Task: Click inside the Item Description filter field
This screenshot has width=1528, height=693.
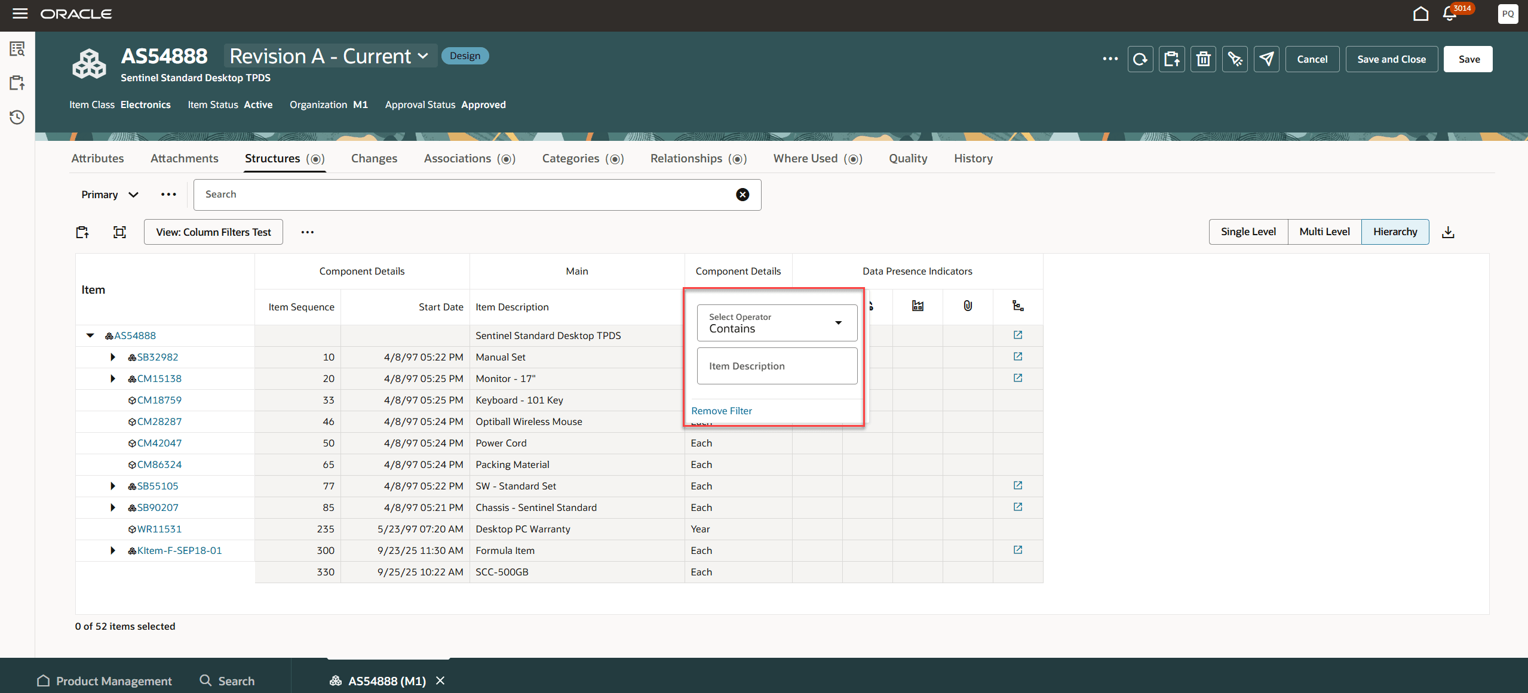Action: (x=776, y=365)
